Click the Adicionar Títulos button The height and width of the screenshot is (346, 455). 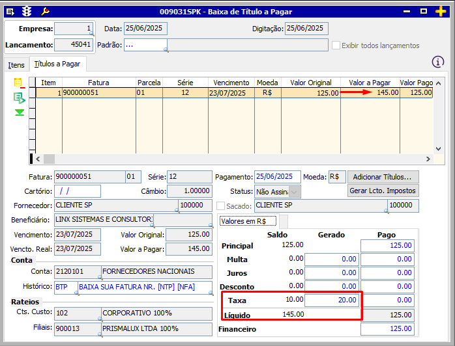click(x=383, y=177)
